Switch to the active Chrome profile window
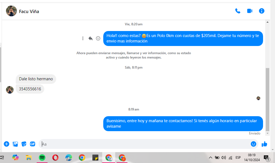Viewport: 275px width, 163px height. 109,158
